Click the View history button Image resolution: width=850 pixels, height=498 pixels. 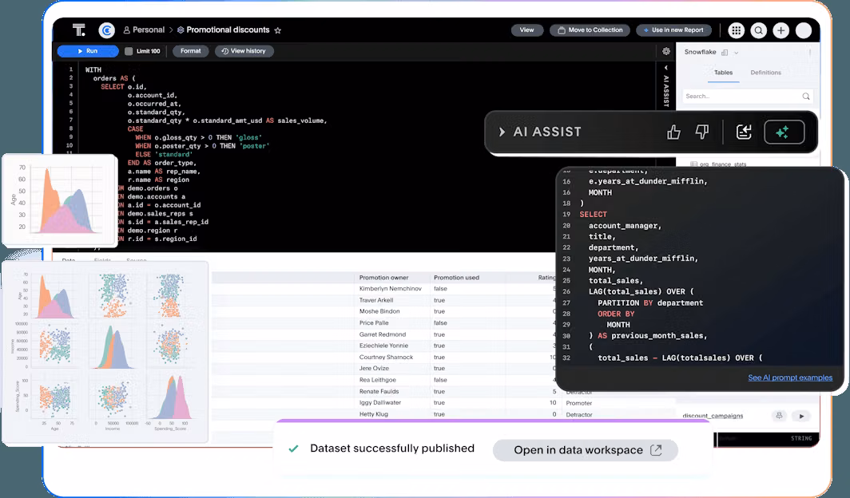tap(244, 51)
